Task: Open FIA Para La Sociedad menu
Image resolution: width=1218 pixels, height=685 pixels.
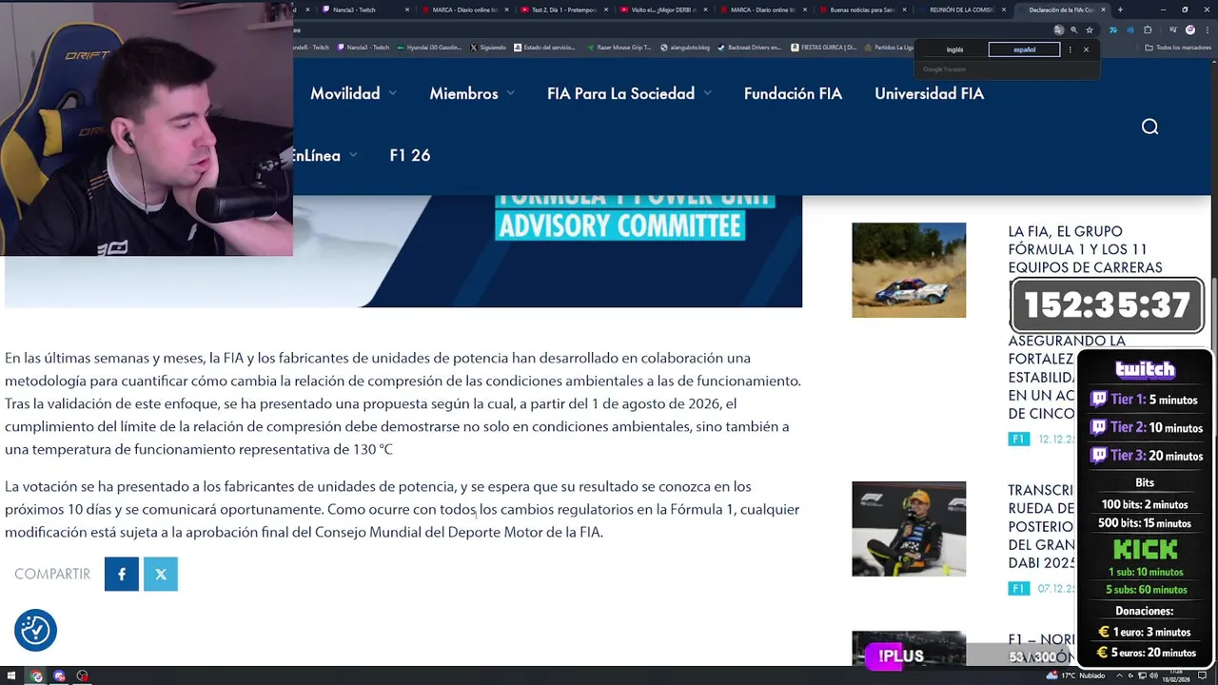Action: [620, 93]
